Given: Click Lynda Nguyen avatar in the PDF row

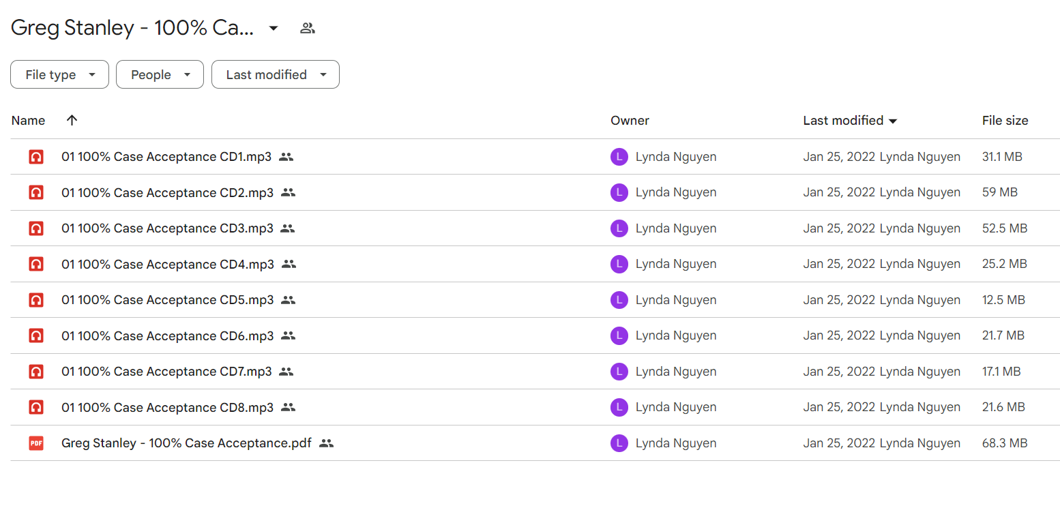Looking at the screenshot, I should [619, 443].
